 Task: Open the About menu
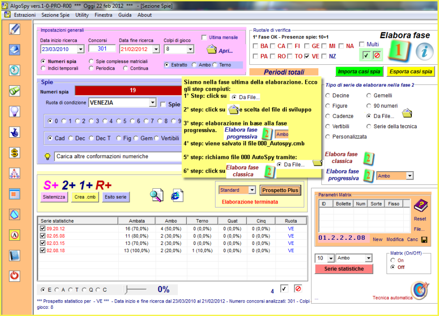point(144,15)
